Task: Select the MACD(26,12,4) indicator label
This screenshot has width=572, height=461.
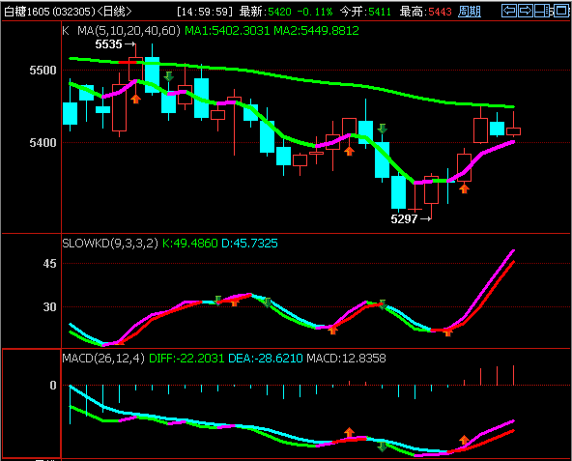Action: [x=103, y=359]
